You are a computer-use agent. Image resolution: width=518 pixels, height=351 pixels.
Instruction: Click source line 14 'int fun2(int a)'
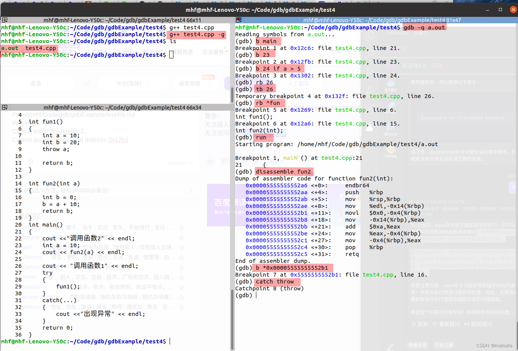pos(54,184)
